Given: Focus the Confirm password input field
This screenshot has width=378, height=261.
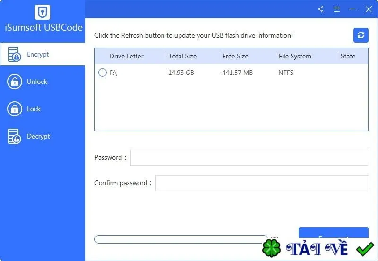Looking at the screenshot, I should click(262, 183).
